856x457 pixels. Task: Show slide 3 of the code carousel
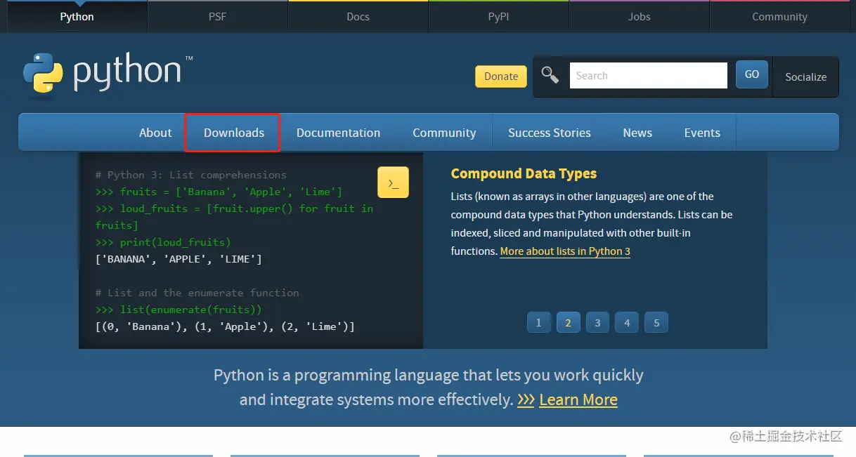point(597,323)
